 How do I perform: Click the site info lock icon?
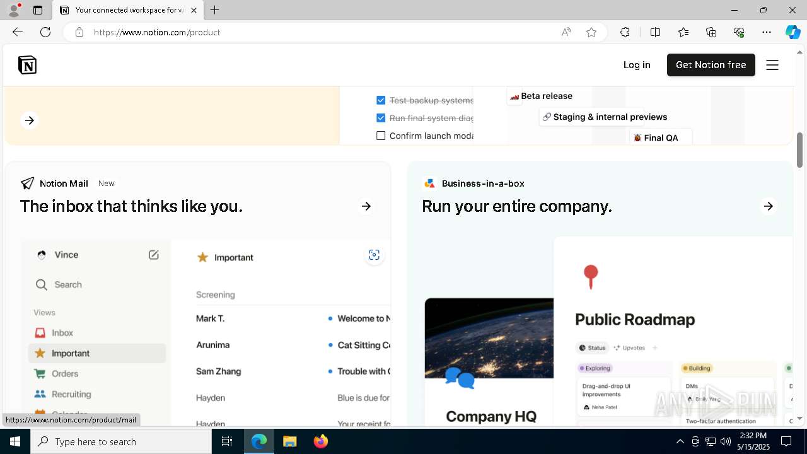[79, 32]
